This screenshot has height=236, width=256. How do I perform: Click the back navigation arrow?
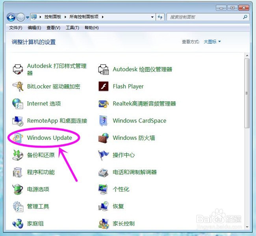tap(11, 17)
